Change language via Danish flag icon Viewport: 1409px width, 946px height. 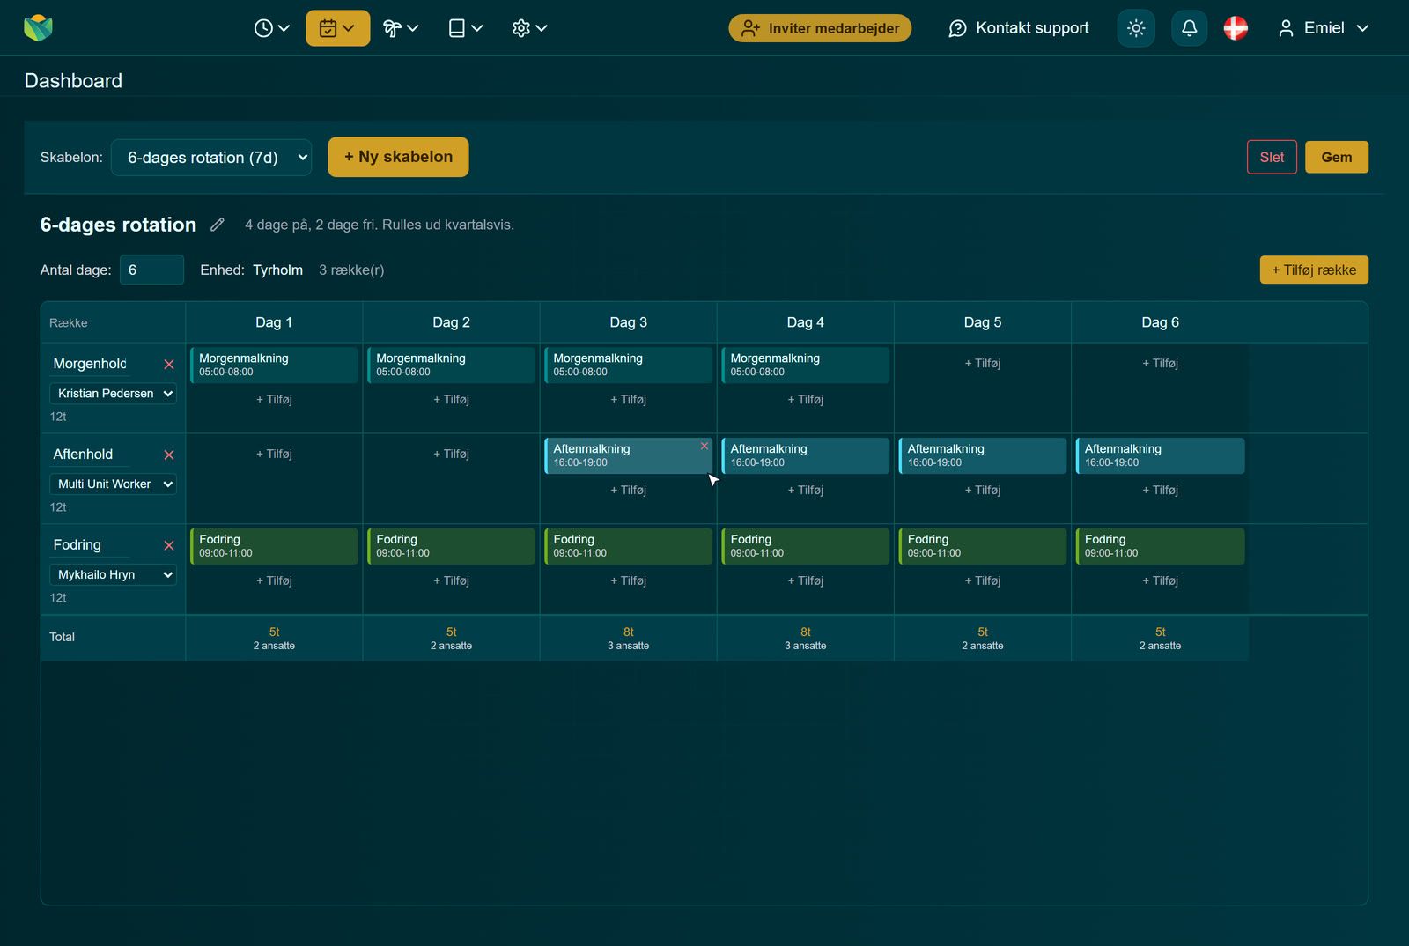click(x=1236, y=28)
